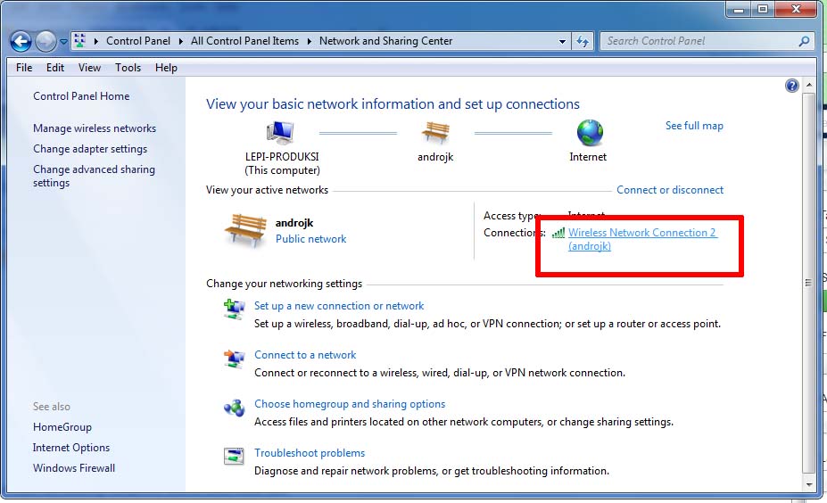Click the bold androjk network name
Screen dimensions: 827x503
pos(294,223)
